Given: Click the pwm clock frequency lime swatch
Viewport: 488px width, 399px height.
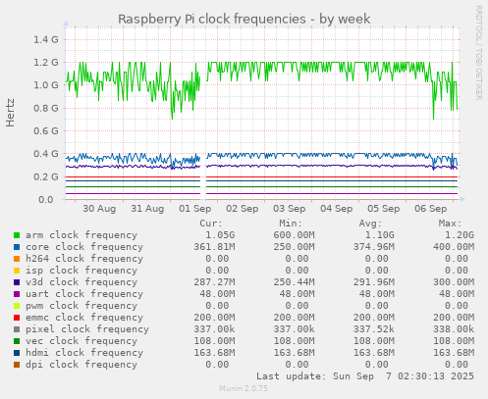Looking at the screenshot, I should 17,306.
